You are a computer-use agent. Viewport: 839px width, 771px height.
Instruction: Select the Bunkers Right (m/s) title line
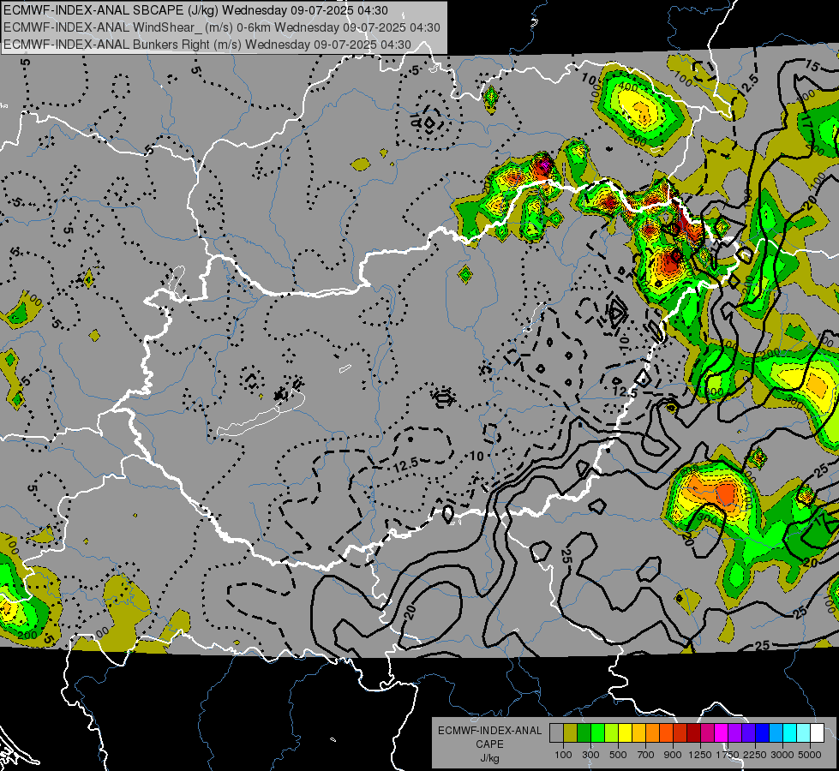207,45
